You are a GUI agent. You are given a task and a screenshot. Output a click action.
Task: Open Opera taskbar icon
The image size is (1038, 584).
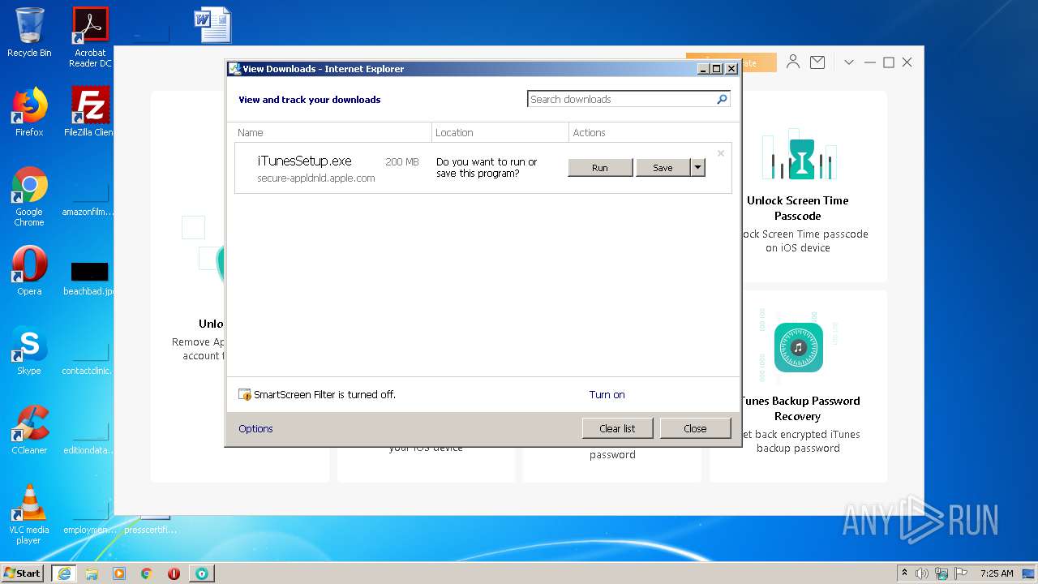[x=174, y=573]
